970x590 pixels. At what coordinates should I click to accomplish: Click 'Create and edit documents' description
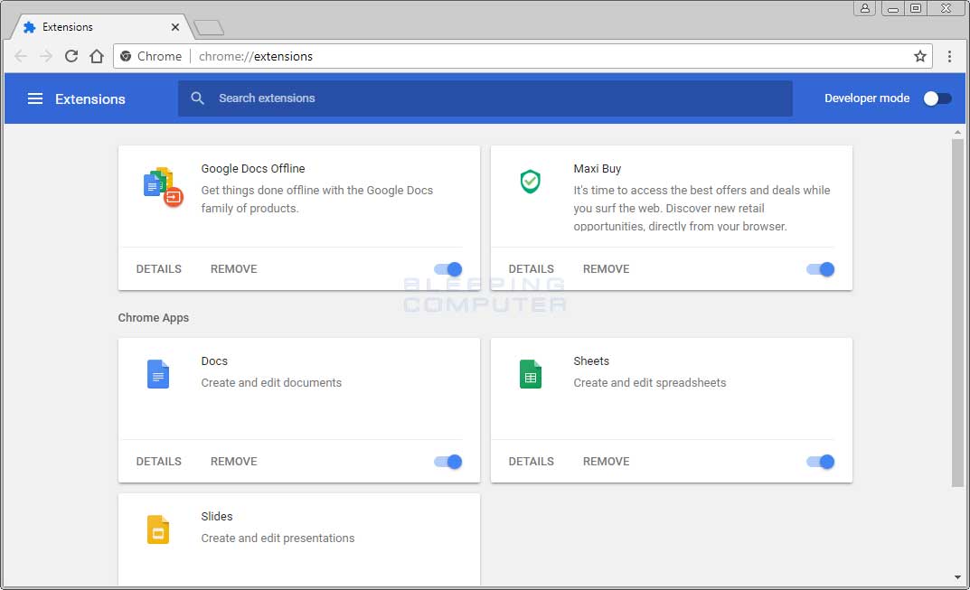tap(271, 383)
